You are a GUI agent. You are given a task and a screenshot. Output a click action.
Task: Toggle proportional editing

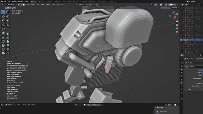97,5
